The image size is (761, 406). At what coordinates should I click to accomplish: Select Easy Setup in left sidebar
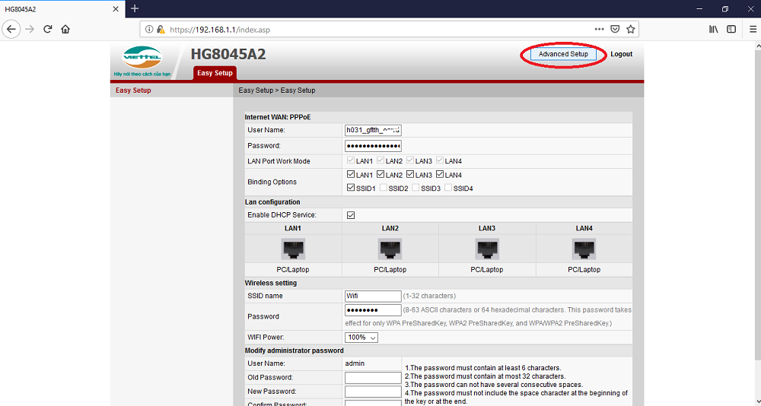pos(133,90)
